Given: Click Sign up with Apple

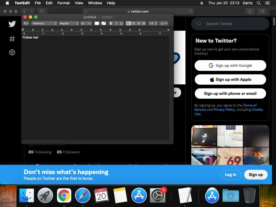Looking at the screenshot, I should [x=230, y=80].
